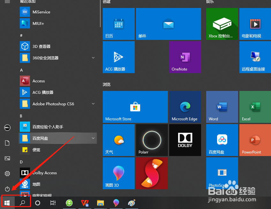The image size is (271, 209).
Task: Launch the PowerPoint tile
Action: point(255,140)
